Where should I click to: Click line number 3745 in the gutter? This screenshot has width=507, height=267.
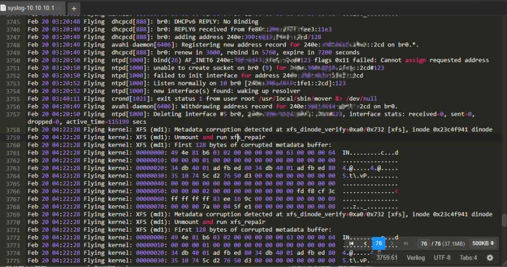13,22
